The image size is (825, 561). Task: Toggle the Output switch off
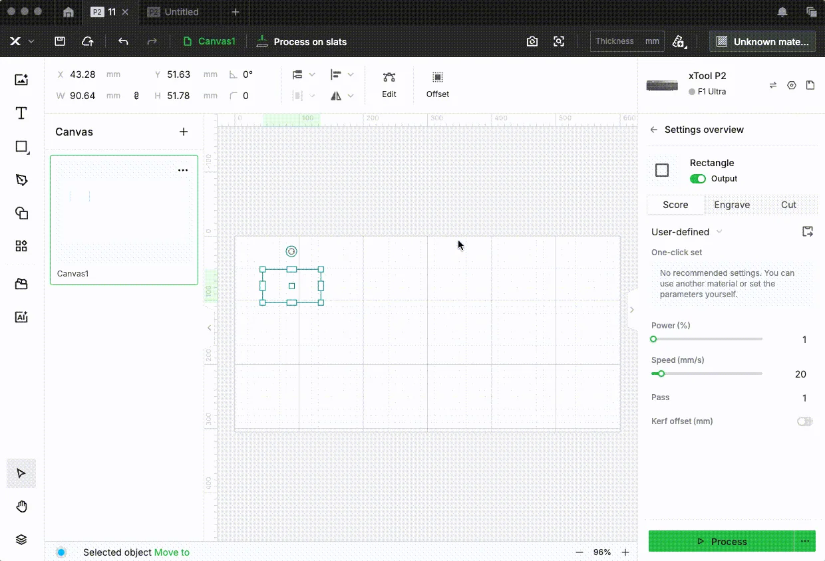pyautogui.click(x=698, y=179)
